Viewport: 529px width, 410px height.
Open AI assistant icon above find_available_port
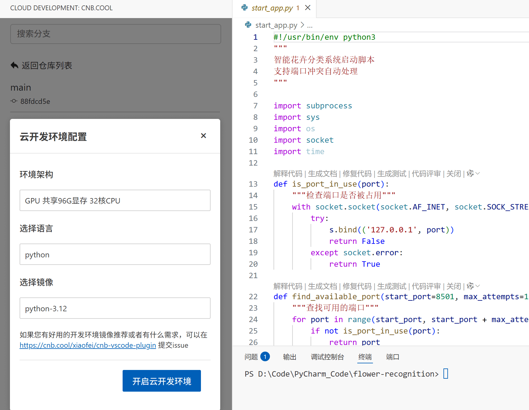point(470,286)
